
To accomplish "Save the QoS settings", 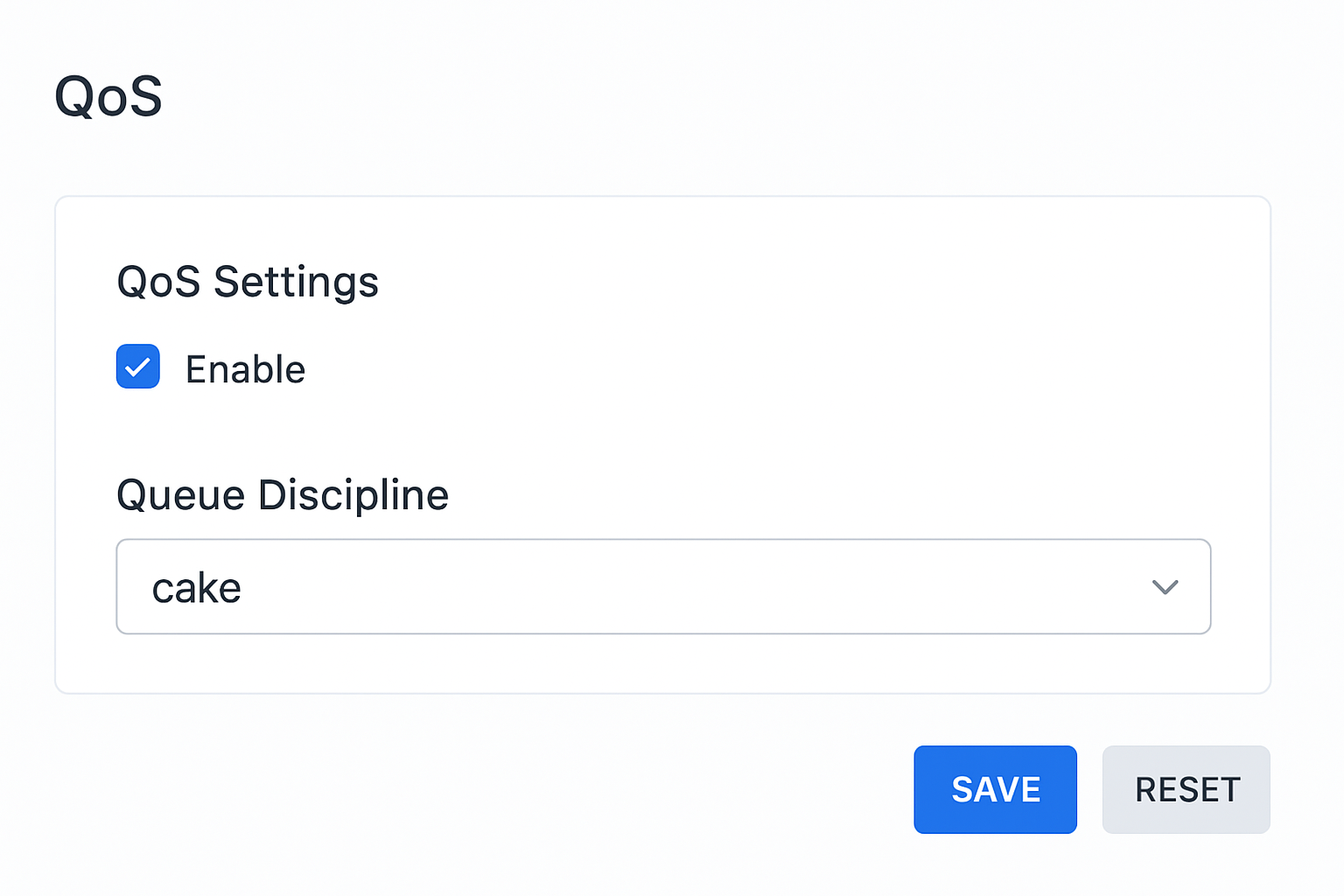I will pyautogui.click(x=995, y=789).
